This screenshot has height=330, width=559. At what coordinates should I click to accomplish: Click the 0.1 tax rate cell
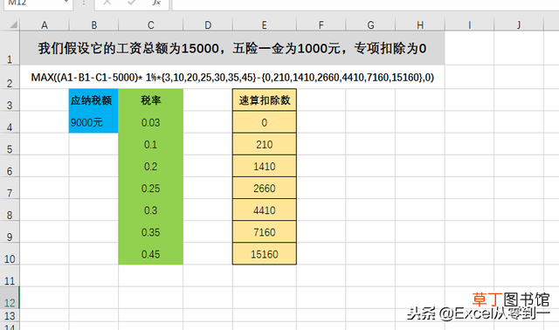coord(151,144)
